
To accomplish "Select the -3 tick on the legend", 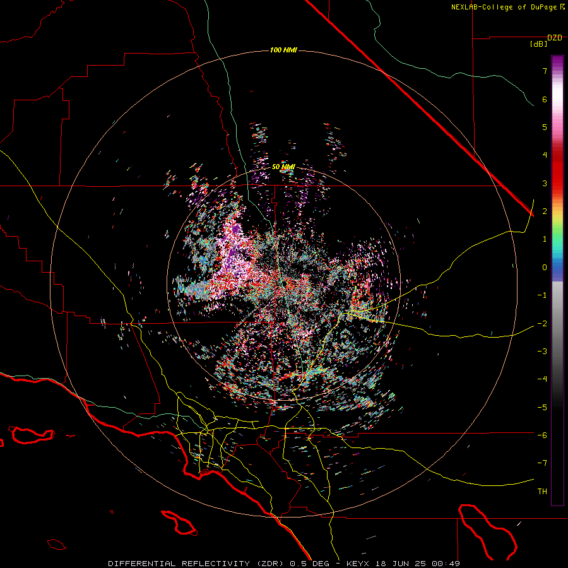I will tap(542, 352).
